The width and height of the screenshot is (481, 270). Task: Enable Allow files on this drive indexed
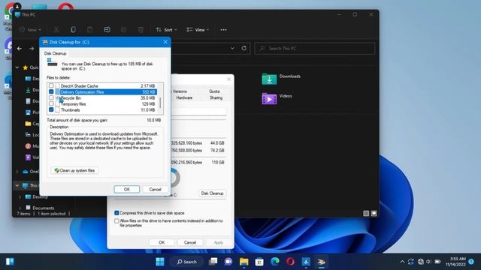pyautogui.click(x=116, y=220)
